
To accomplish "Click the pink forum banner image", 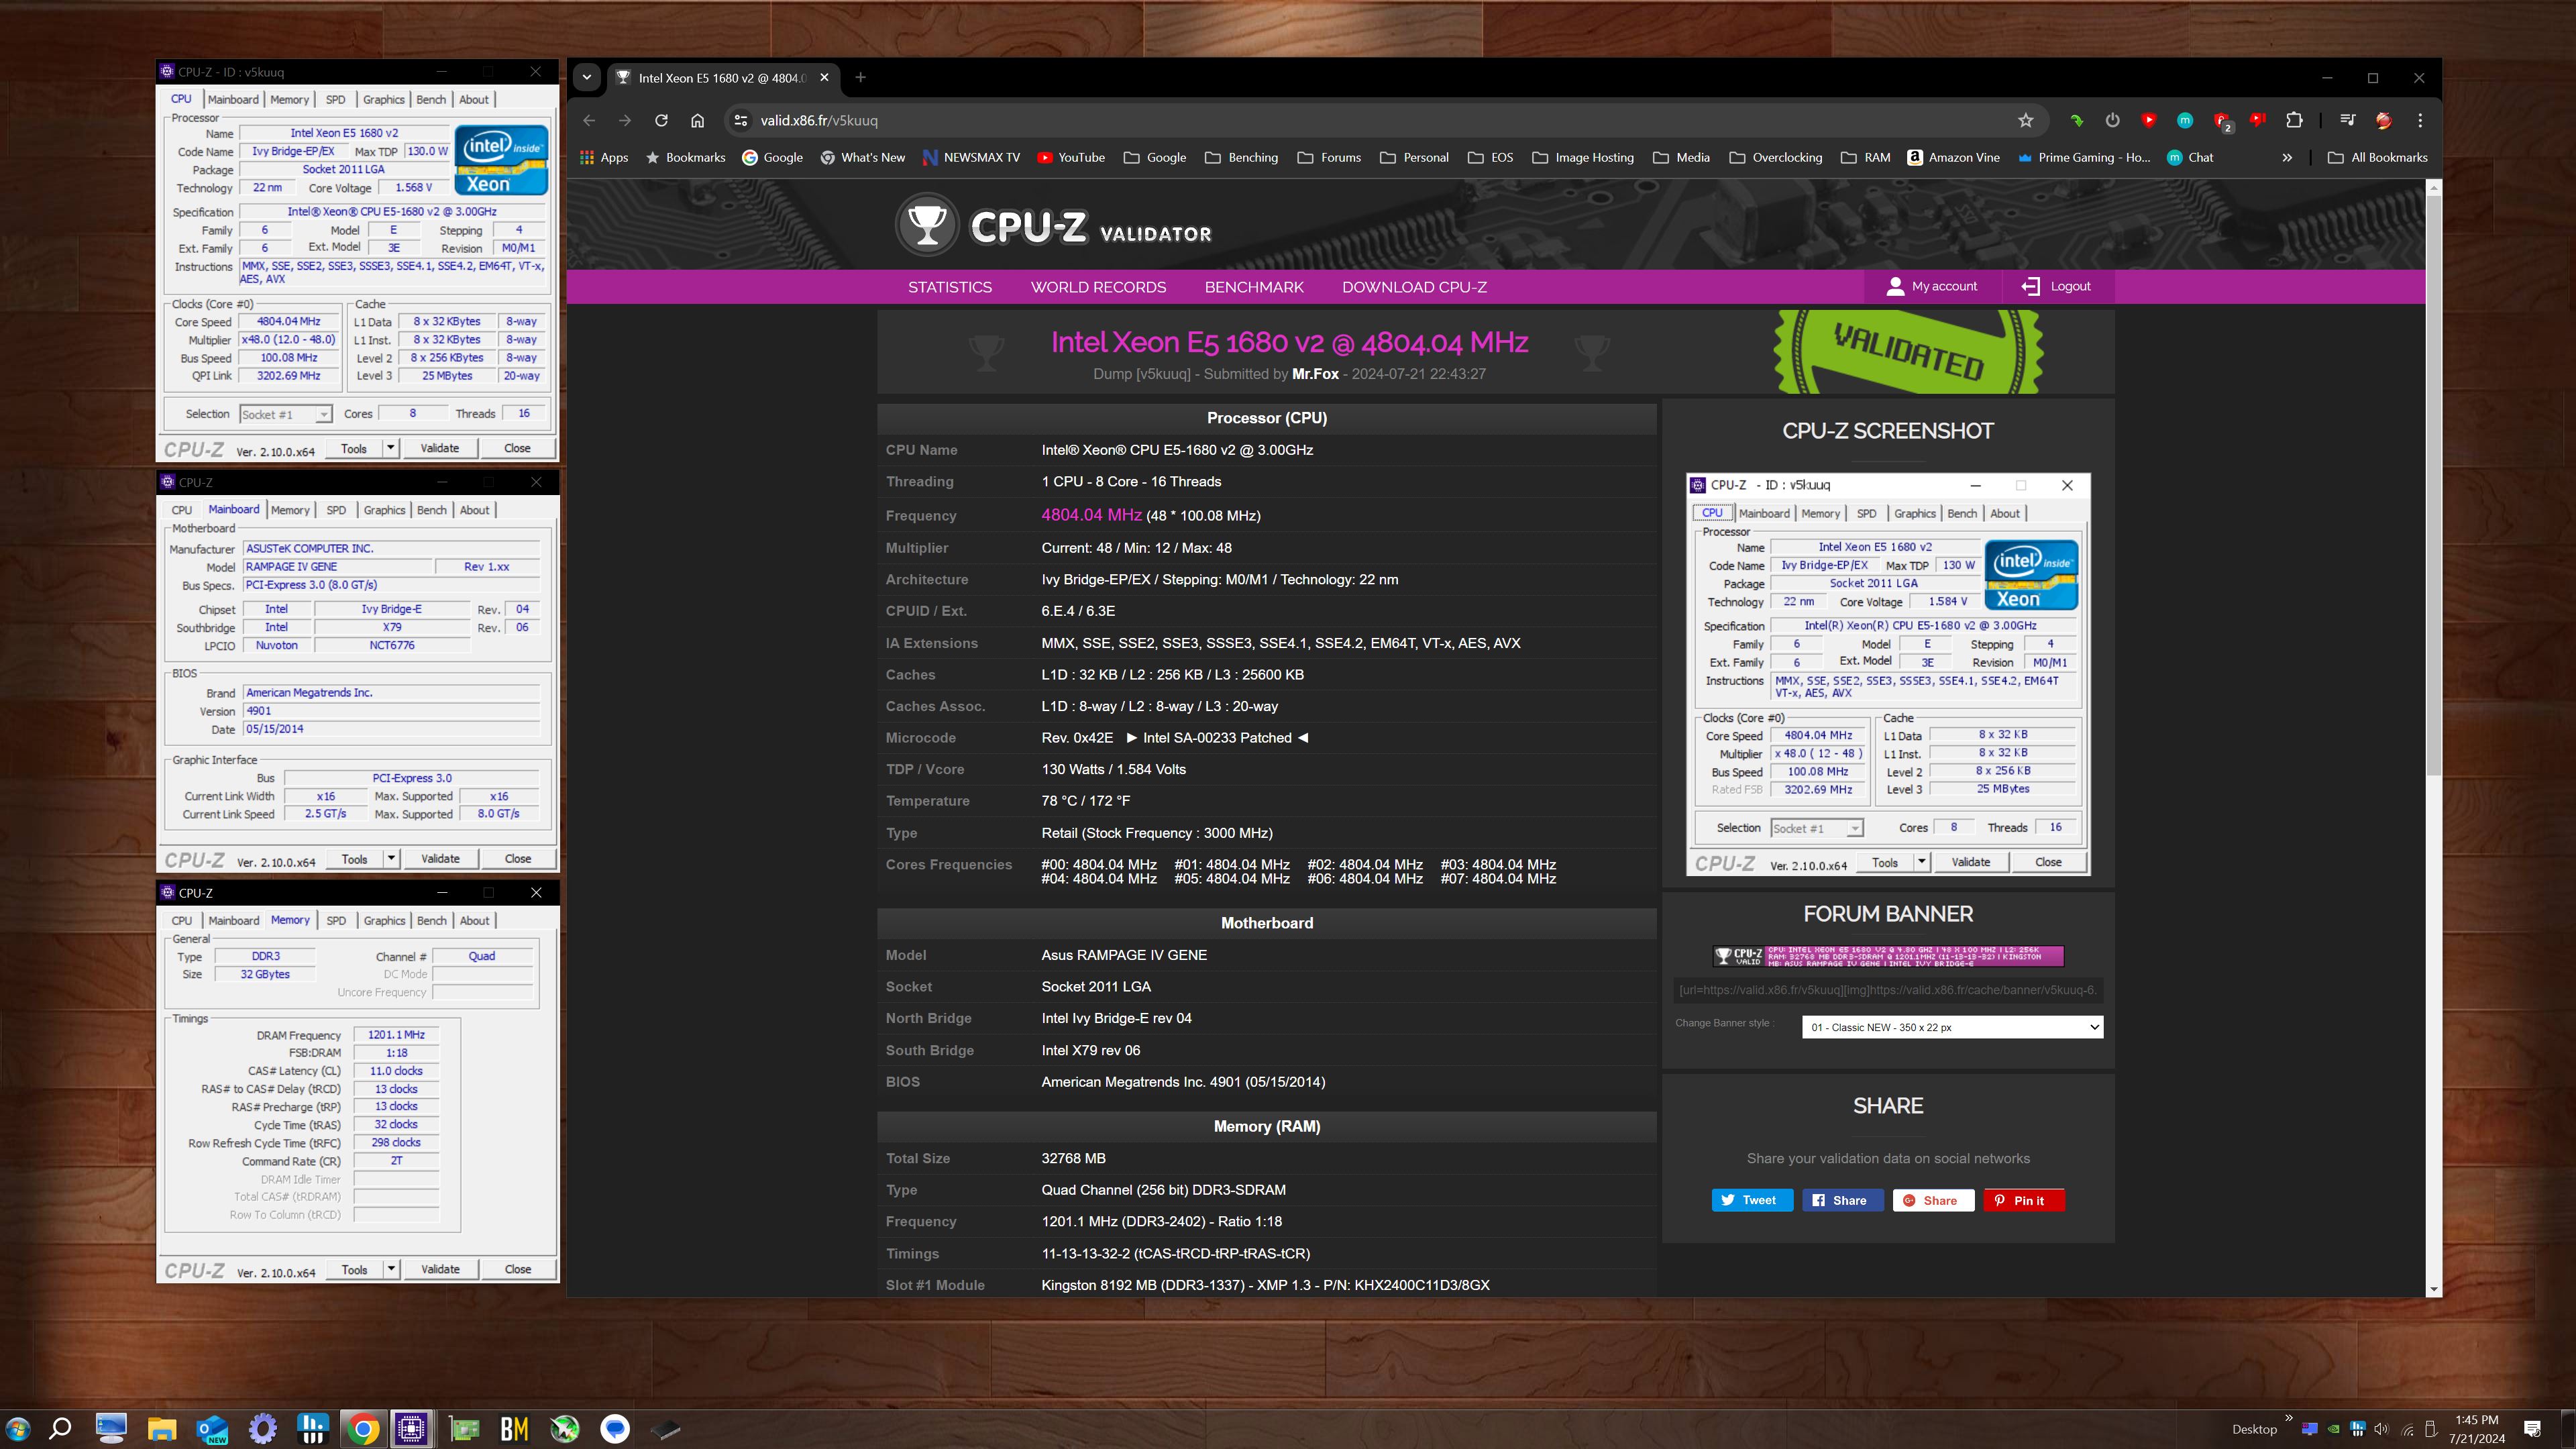I will [x=1888, y=956].
